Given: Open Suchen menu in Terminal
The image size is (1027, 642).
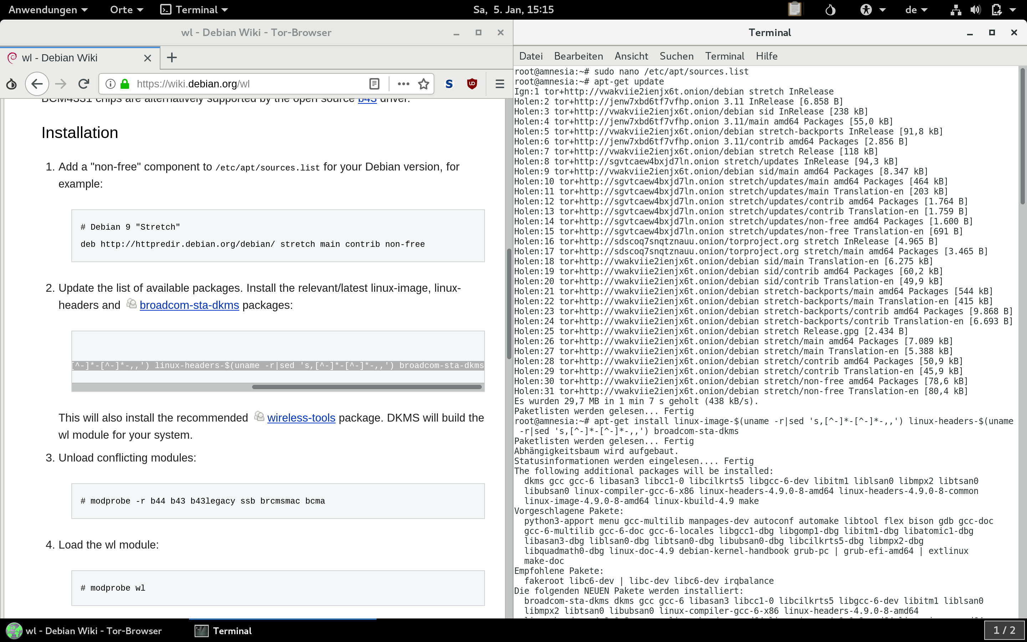Looking at the screenshot, I should click(x=676, y=56).
